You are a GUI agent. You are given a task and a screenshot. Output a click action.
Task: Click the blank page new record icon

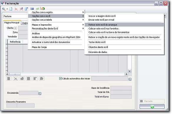pyautogui.click(x=11, y=9)
